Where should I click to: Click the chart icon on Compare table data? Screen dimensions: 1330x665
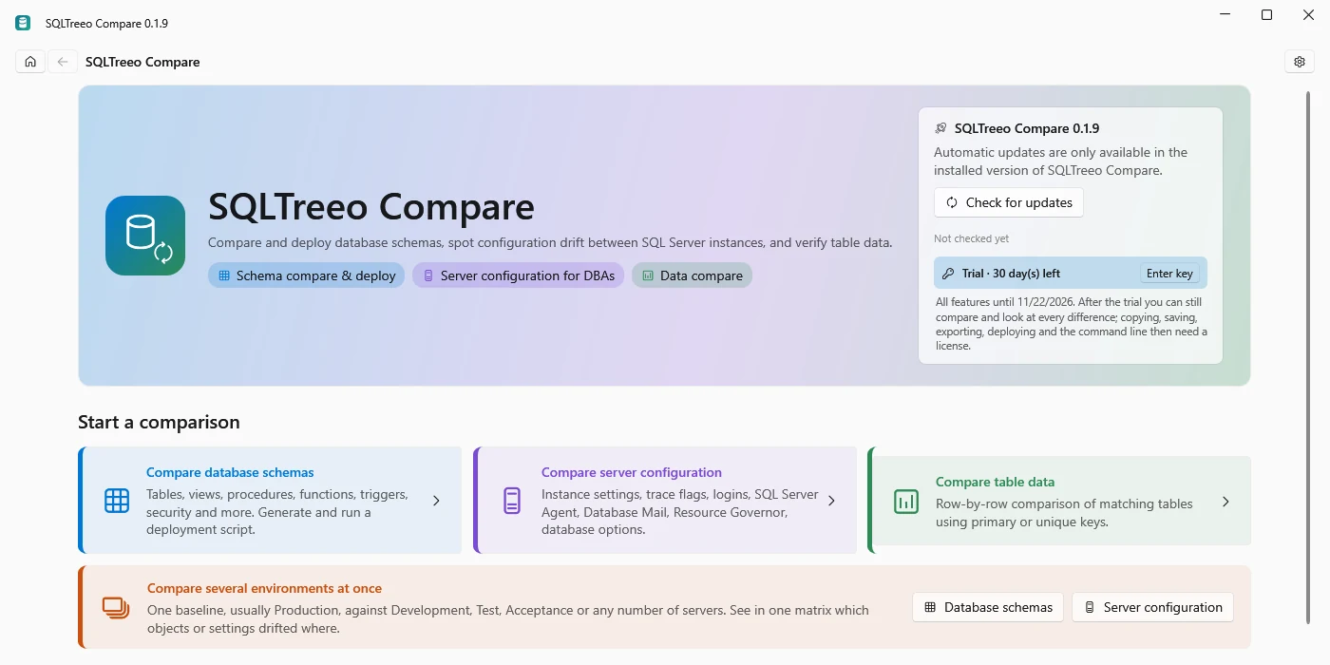point(906,502)
